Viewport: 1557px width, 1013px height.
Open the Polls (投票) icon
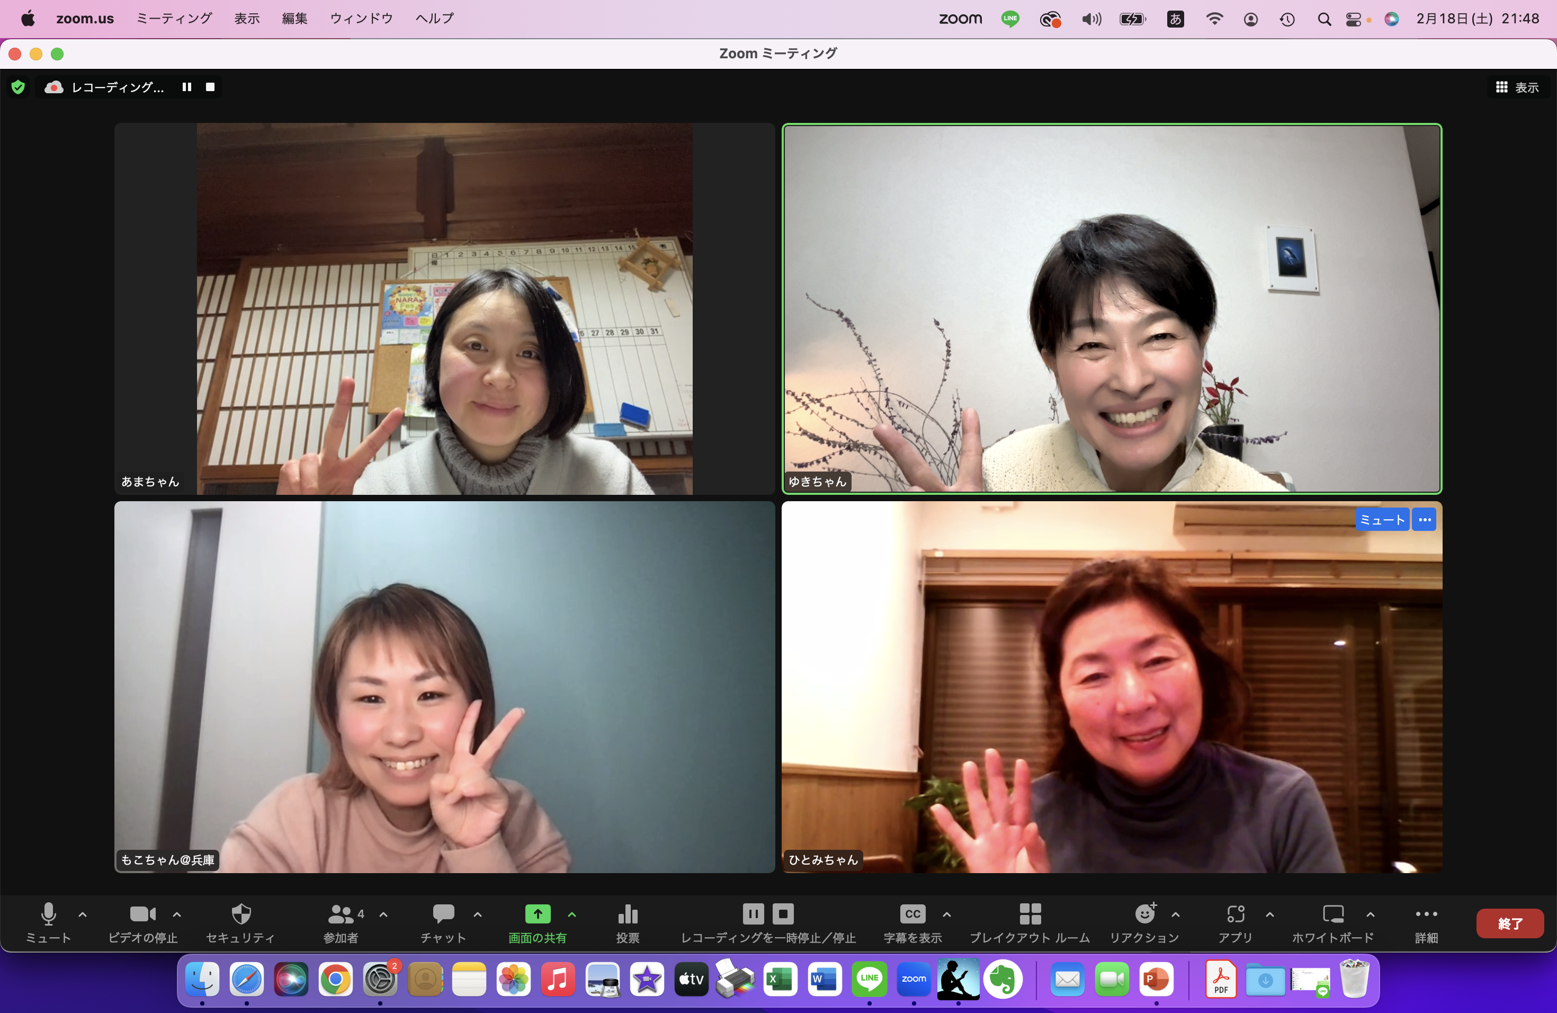[628, 915]
